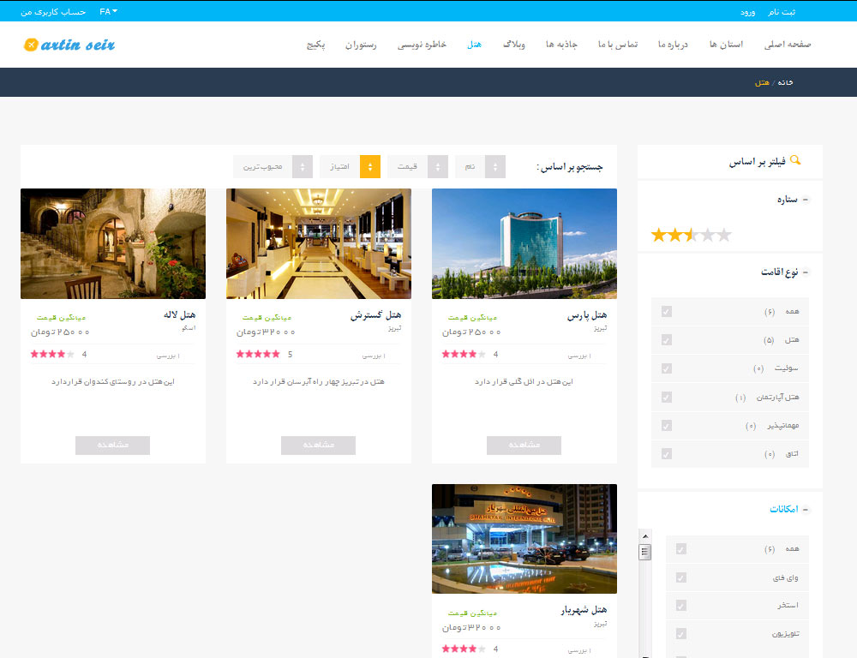Viewport: 857px width, 658px height.
Task: Click the sort arrows next to نام
Action: click(495, 167)
